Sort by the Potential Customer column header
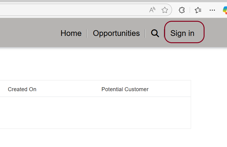The width and height of the screenshot is (227, 147). tap(125, 89)
